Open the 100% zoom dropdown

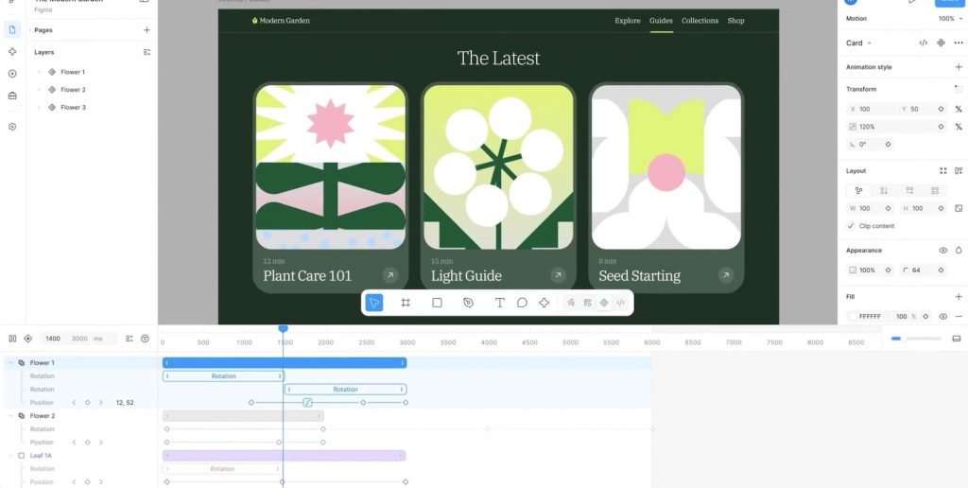(950, 19)
